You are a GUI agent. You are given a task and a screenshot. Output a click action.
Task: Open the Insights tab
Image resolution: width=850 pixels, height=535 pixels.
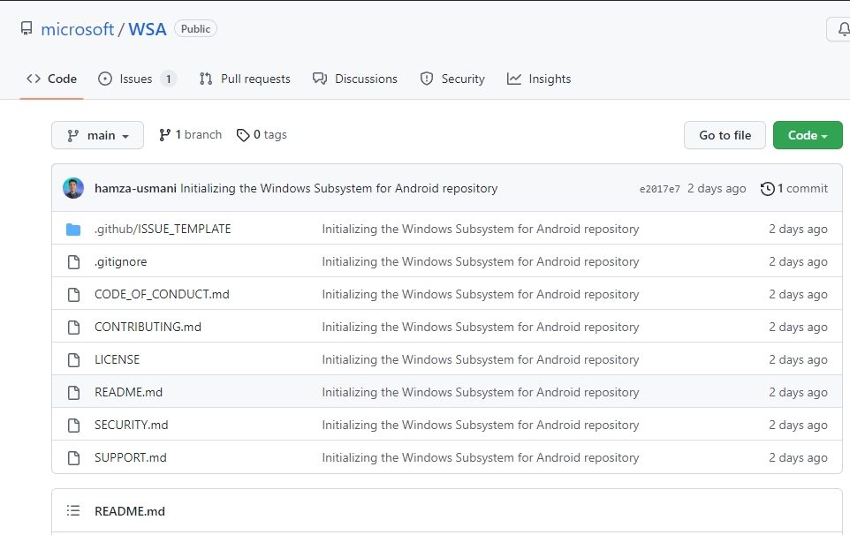point(539,79)
